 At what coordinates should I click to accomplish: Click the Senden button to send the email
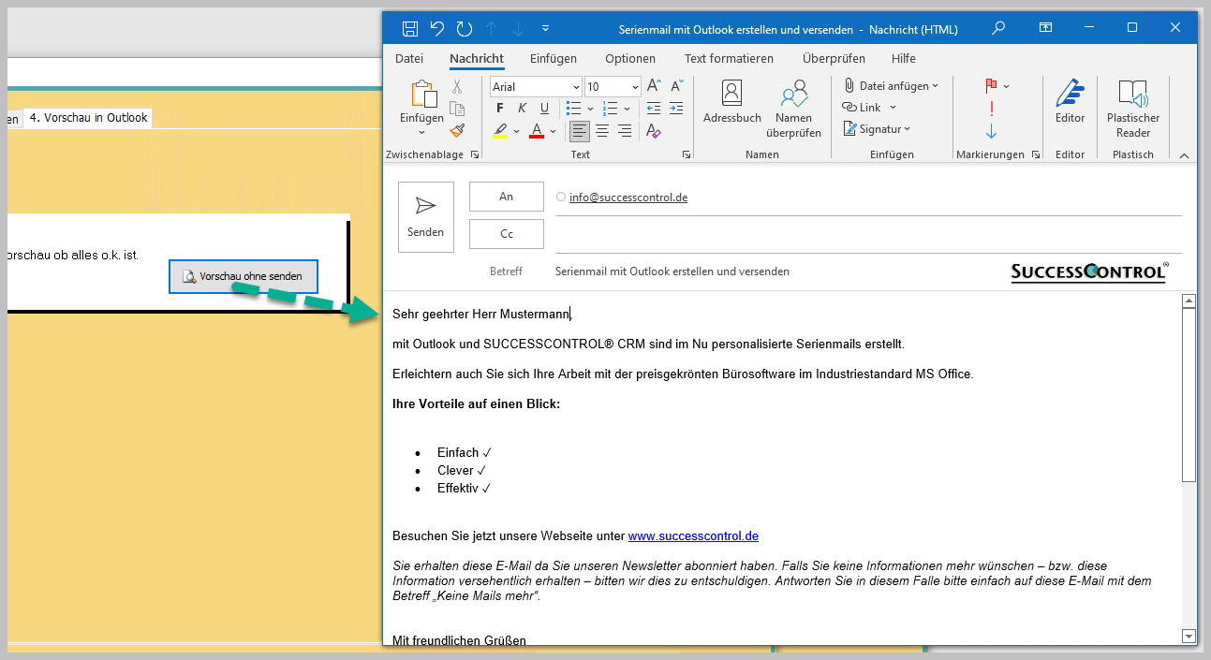tap(425, 216)
